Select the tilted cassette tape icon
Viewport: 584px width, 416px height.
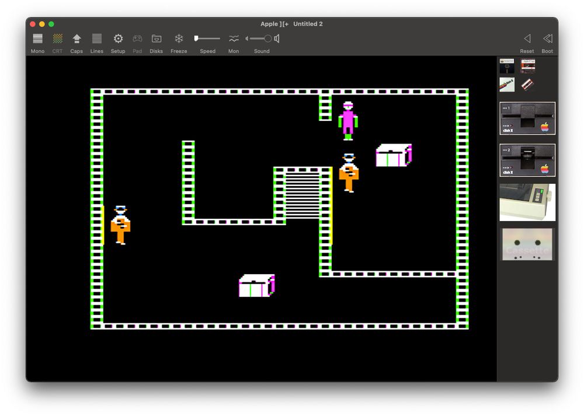[527, 85]
